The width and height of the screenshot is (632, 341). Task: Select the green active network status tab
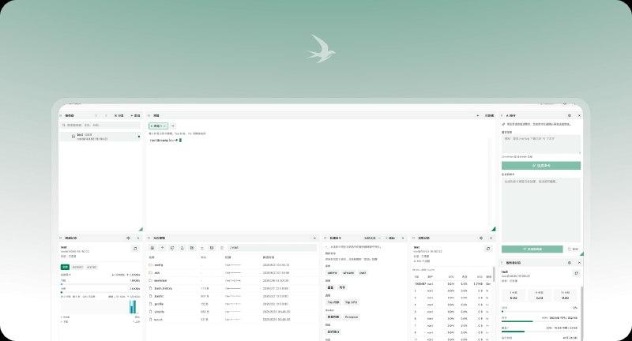click(65, 267)
